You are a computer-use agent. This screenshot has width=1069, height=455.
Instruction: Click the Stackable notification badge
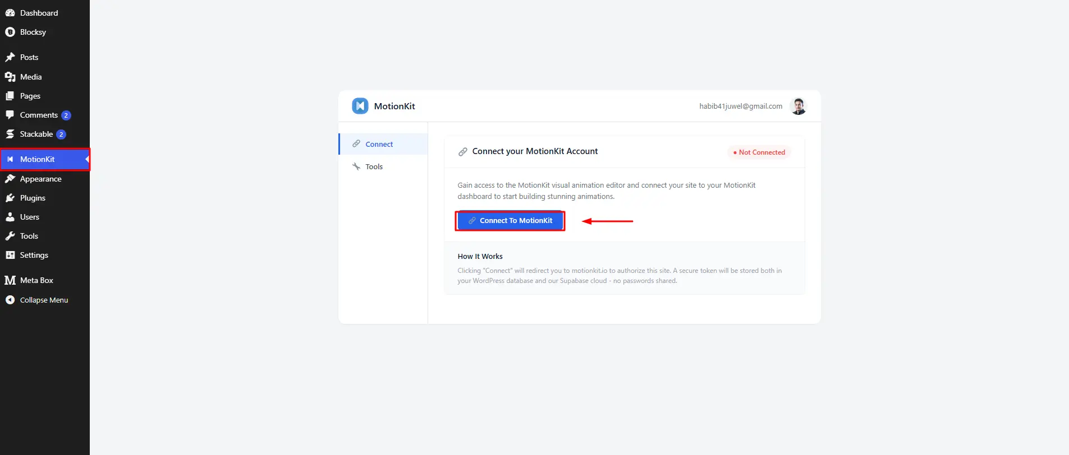(61, 134)
